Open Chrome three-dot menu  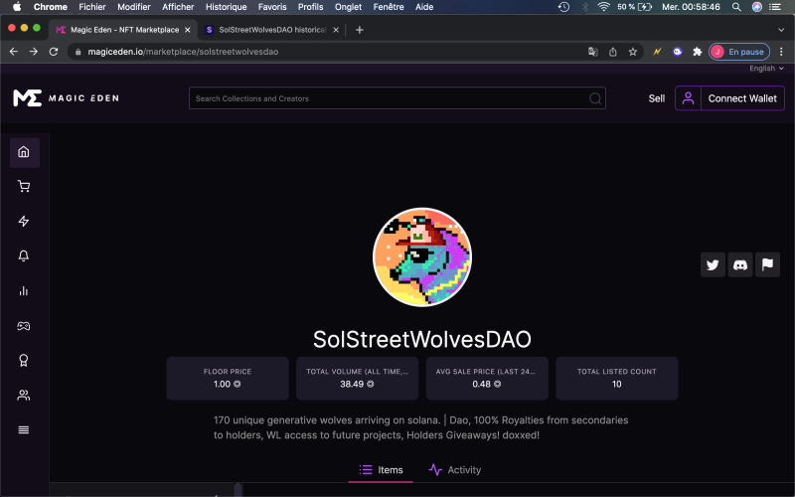pyautogui.click(x=781, y=52)
